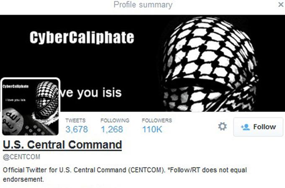This screenshot has width=285, height=188.
Task: Open the U.S. Central Command profile link
Action: (62, 145)
